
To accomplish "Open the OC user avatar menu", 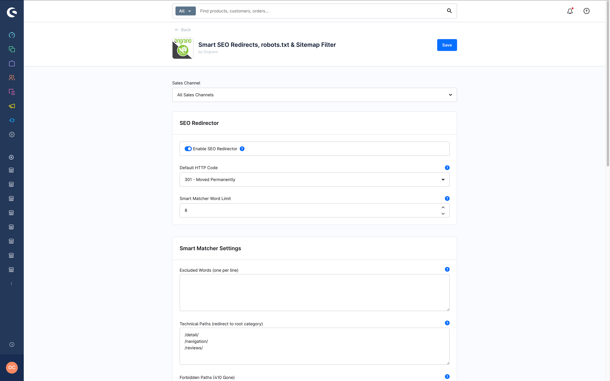I will pyautogui.click(x=12, y=368).
